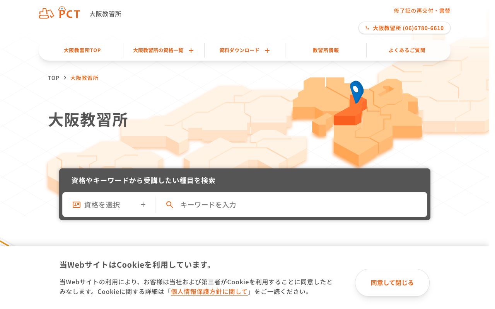Select the 大阪教習所TOP menu item
Viewport: 495px width, 309px height.
(82, 50)
